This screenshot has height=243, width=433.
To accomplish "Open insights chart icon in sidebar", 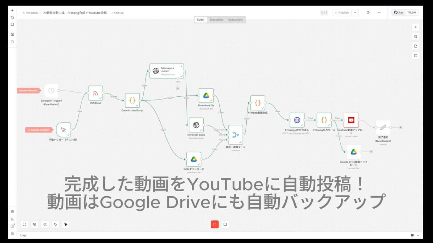I will click(x=12, y=219).
